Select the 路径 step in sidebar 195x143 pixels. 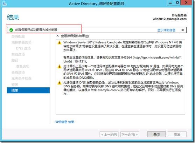[x=15, y=60]
